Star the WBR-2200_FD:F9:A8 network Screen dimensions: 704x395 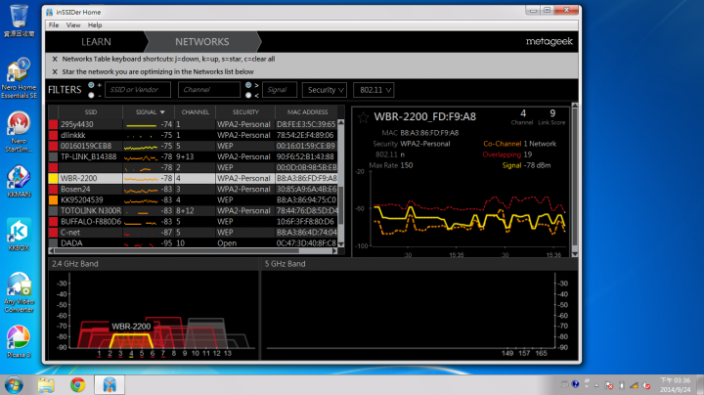point(363,117)
